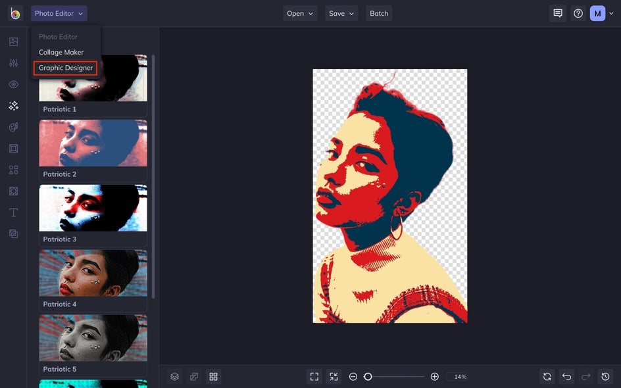Open the Touch Up eye icon
Screen dimensions: 621x388
pyautogui.click(x=13, y=84)
